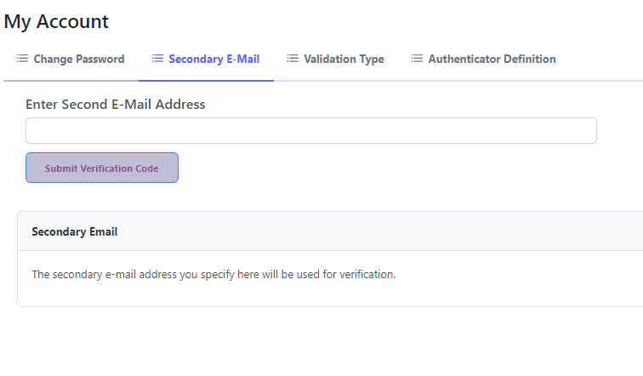Click the list icon beside Authenticator Definition
This screenshot has width=643, height=376.
(417, 59)
